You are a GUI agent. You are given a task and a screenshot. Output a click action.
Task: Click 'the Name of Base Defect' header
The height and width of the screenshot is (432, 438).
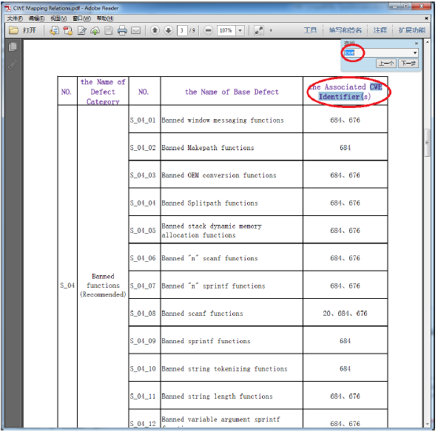(232, 92)
